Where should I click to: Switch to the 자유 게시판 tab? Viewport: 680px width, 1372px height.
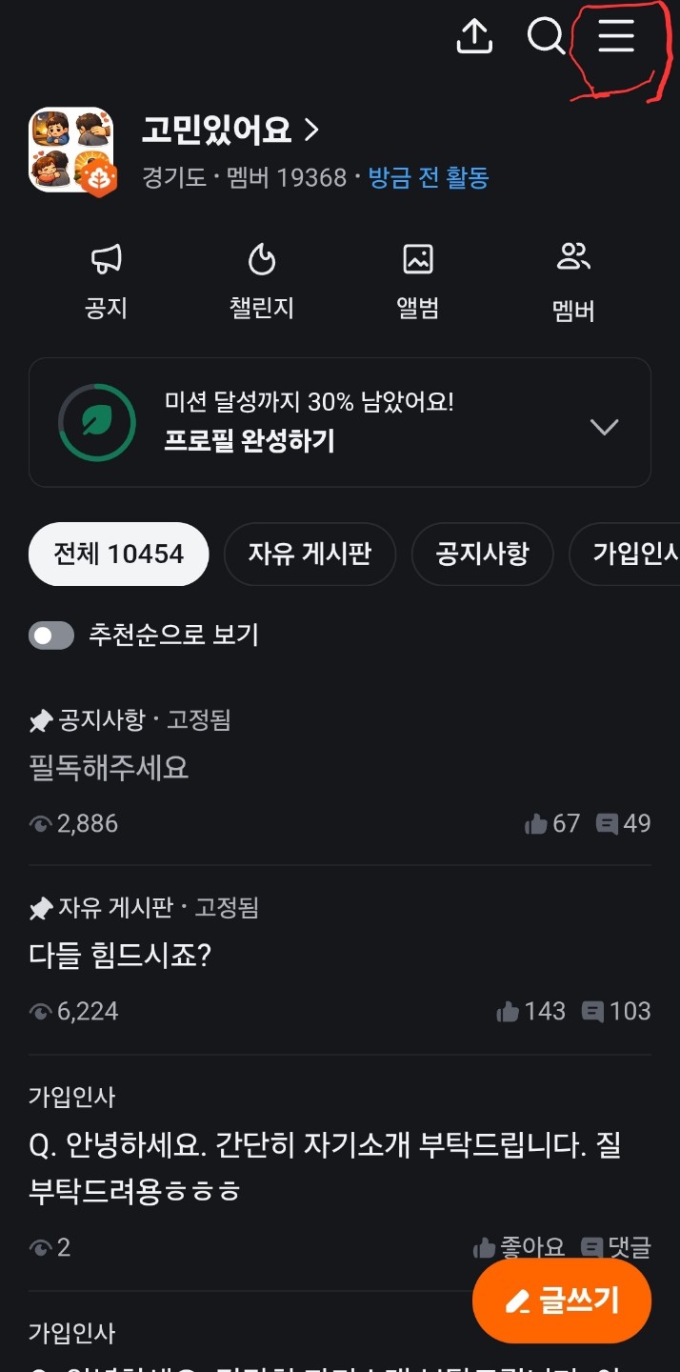pos(310,554)
